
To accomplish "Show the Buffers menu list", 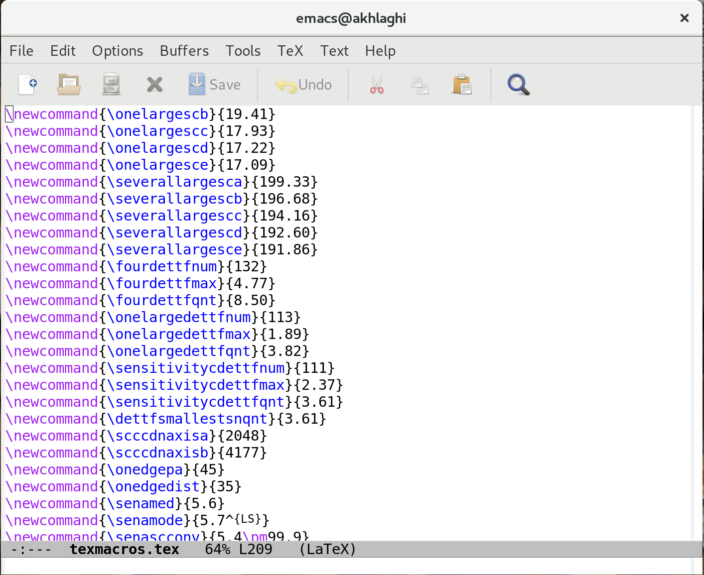I will [x=184, y=51].
